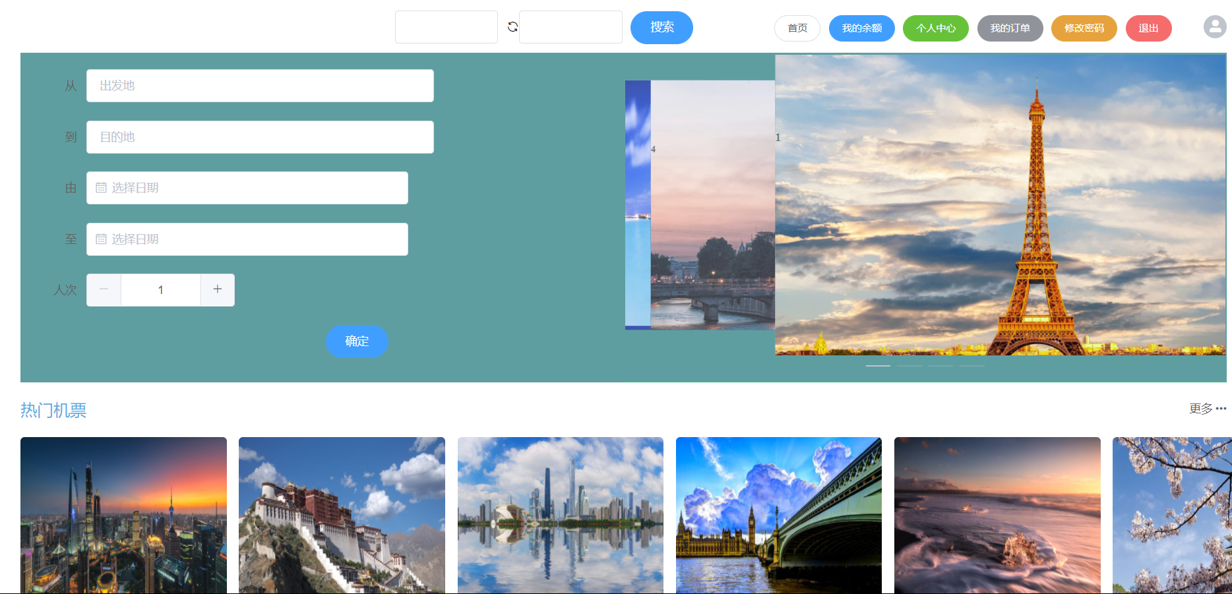Open 个人中心 personal center
The image size is (1232, 594).
coord(936,28)
